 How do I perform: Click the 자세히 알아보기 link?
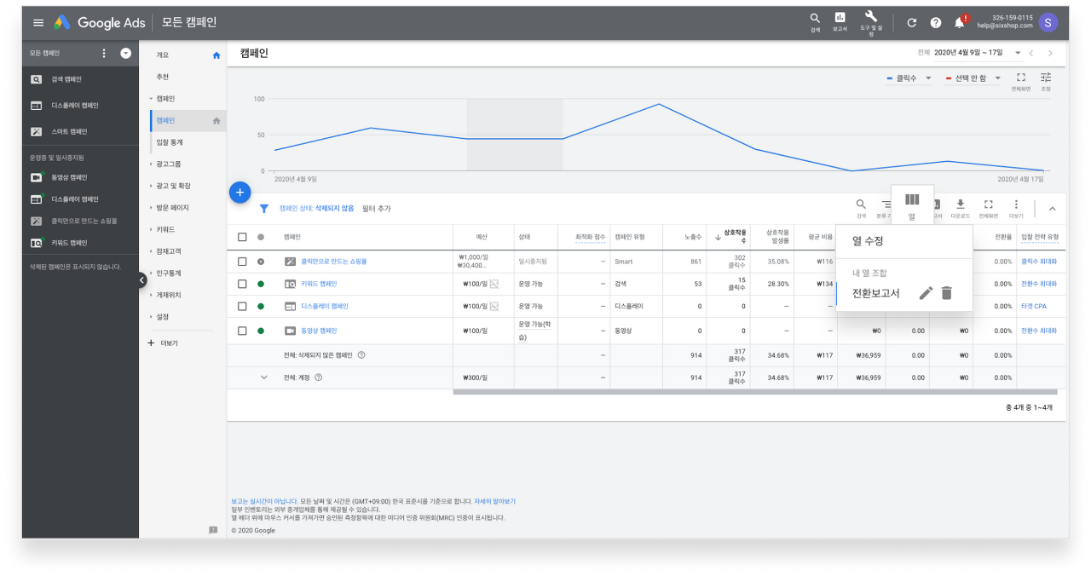tap(495, 502)
